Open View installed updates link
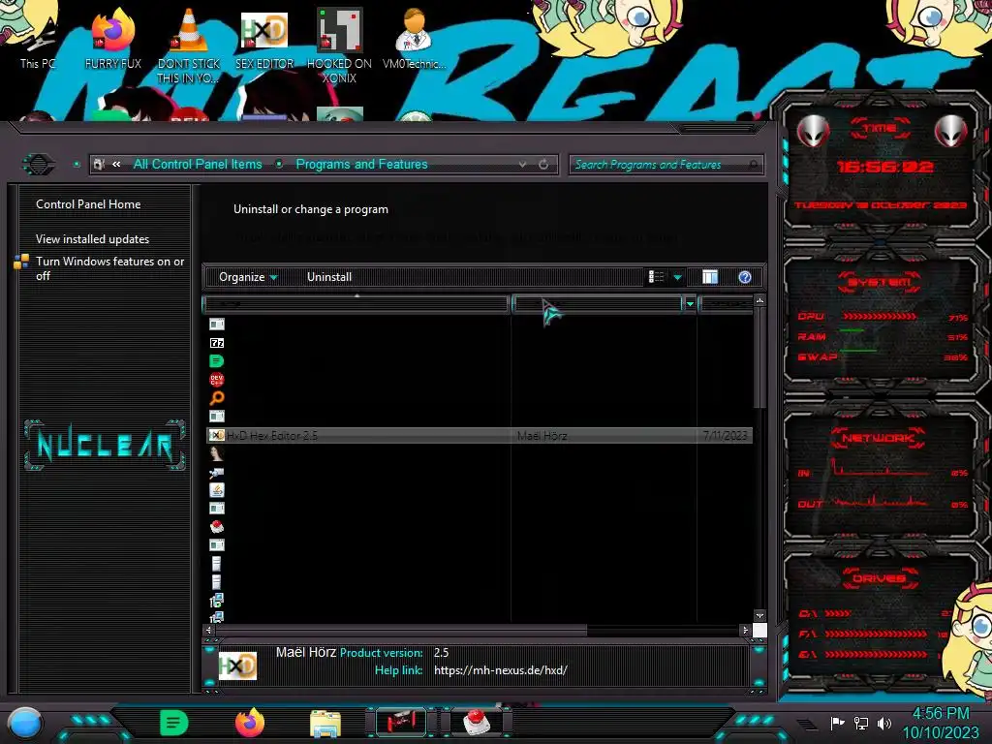 coord(92,239)
